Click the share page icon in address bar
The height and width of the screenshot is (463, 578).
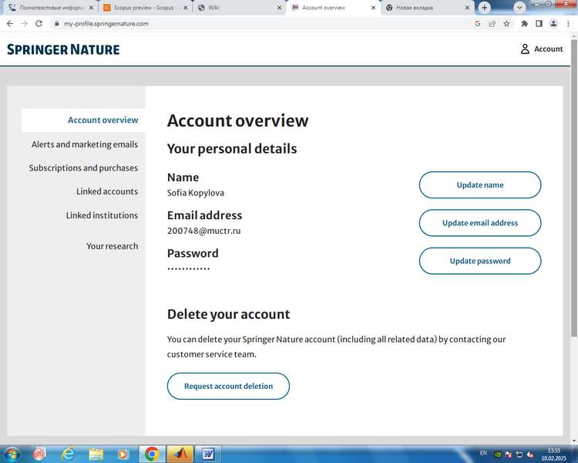point(492,23)
